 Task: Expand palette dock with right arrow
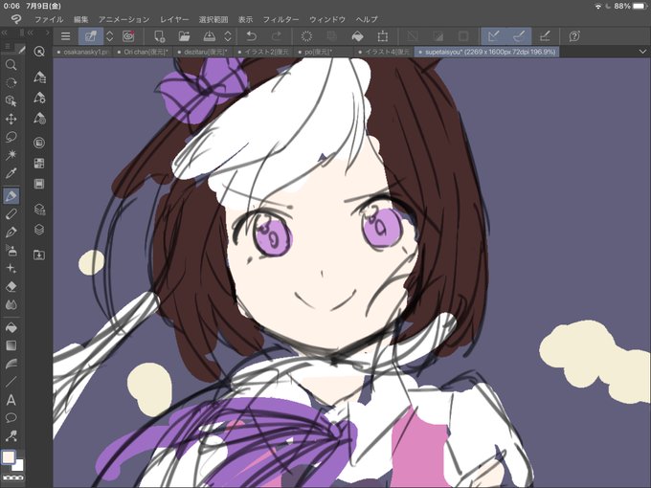pyautogui.click(x=47, y=33)
